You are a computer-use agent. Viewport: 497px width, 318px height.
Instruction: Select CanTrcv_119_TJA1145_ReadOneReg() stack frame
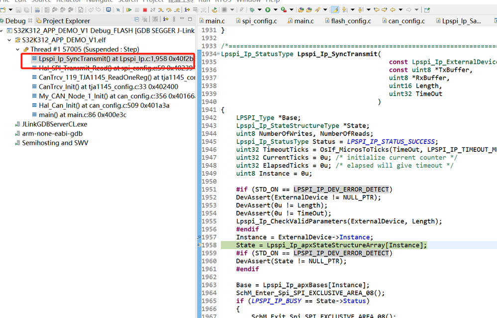[113, 77]
